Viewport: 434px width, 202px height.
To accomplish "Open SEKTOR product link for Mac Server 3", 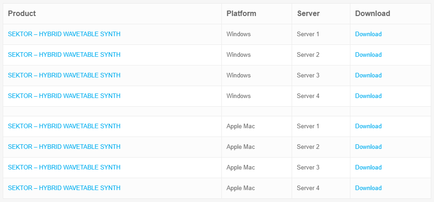I will tap(64, 168).
